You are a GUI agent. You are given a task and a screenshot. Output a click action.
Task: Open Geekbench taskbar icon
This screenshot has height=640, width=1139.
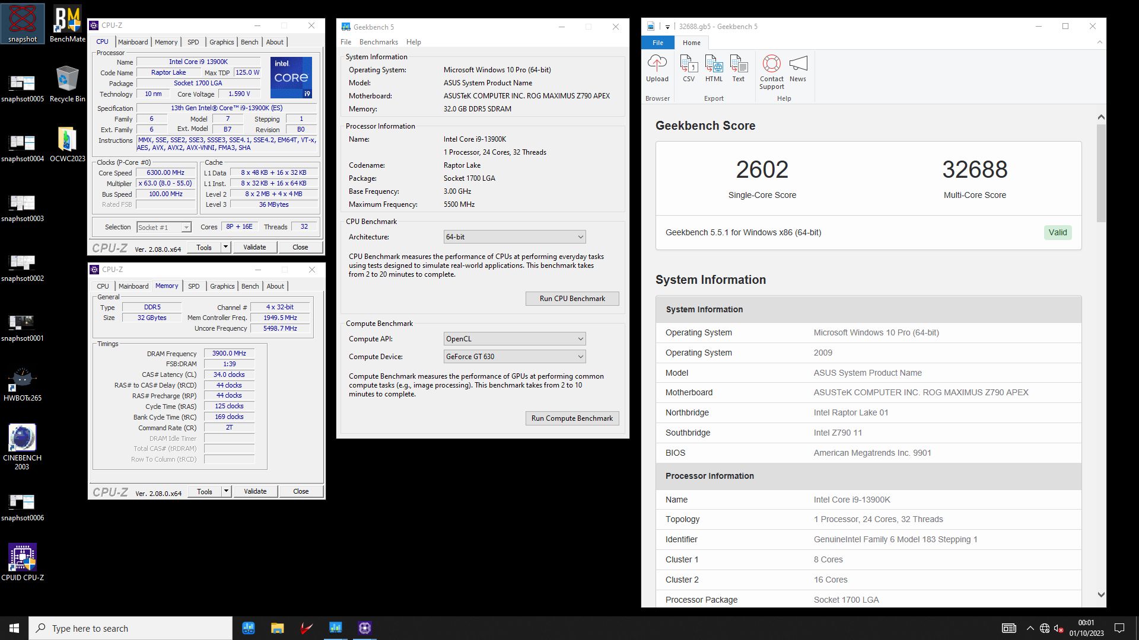pyautogui.click(x=335, y=628)
